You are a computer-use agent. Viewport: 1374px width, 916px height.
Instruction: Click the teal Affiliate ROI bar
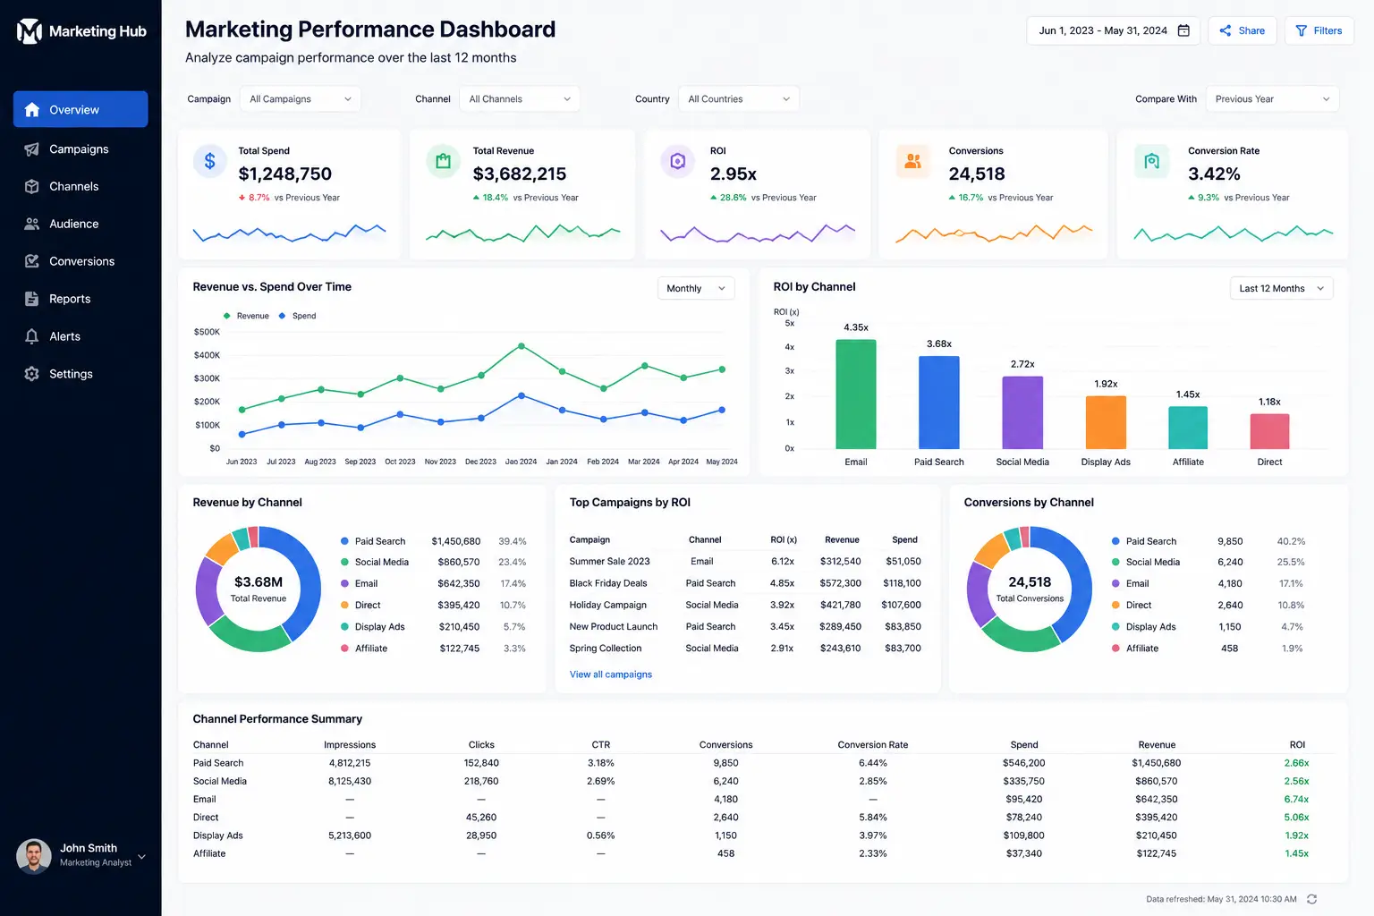pyautogui.click(x=1188, y=428)
